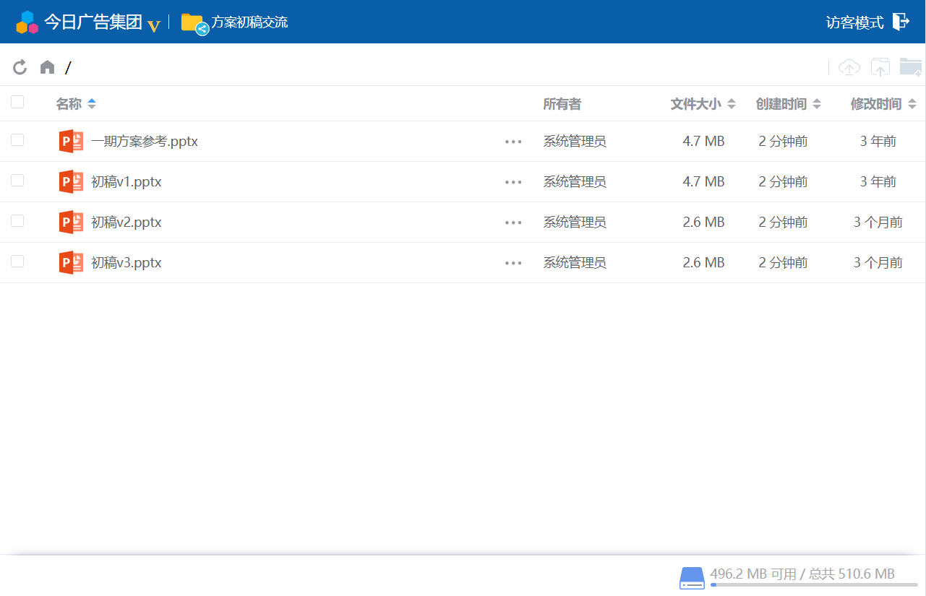Check the box for 初稿v2.pptx
This screenshot has width=926, height=596.
point(17,220)
